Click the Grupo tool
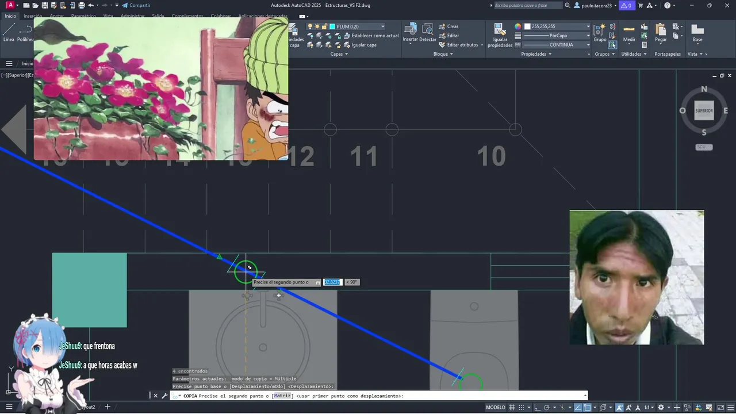Viewport: 736px width, 414px height. point(600,33)
